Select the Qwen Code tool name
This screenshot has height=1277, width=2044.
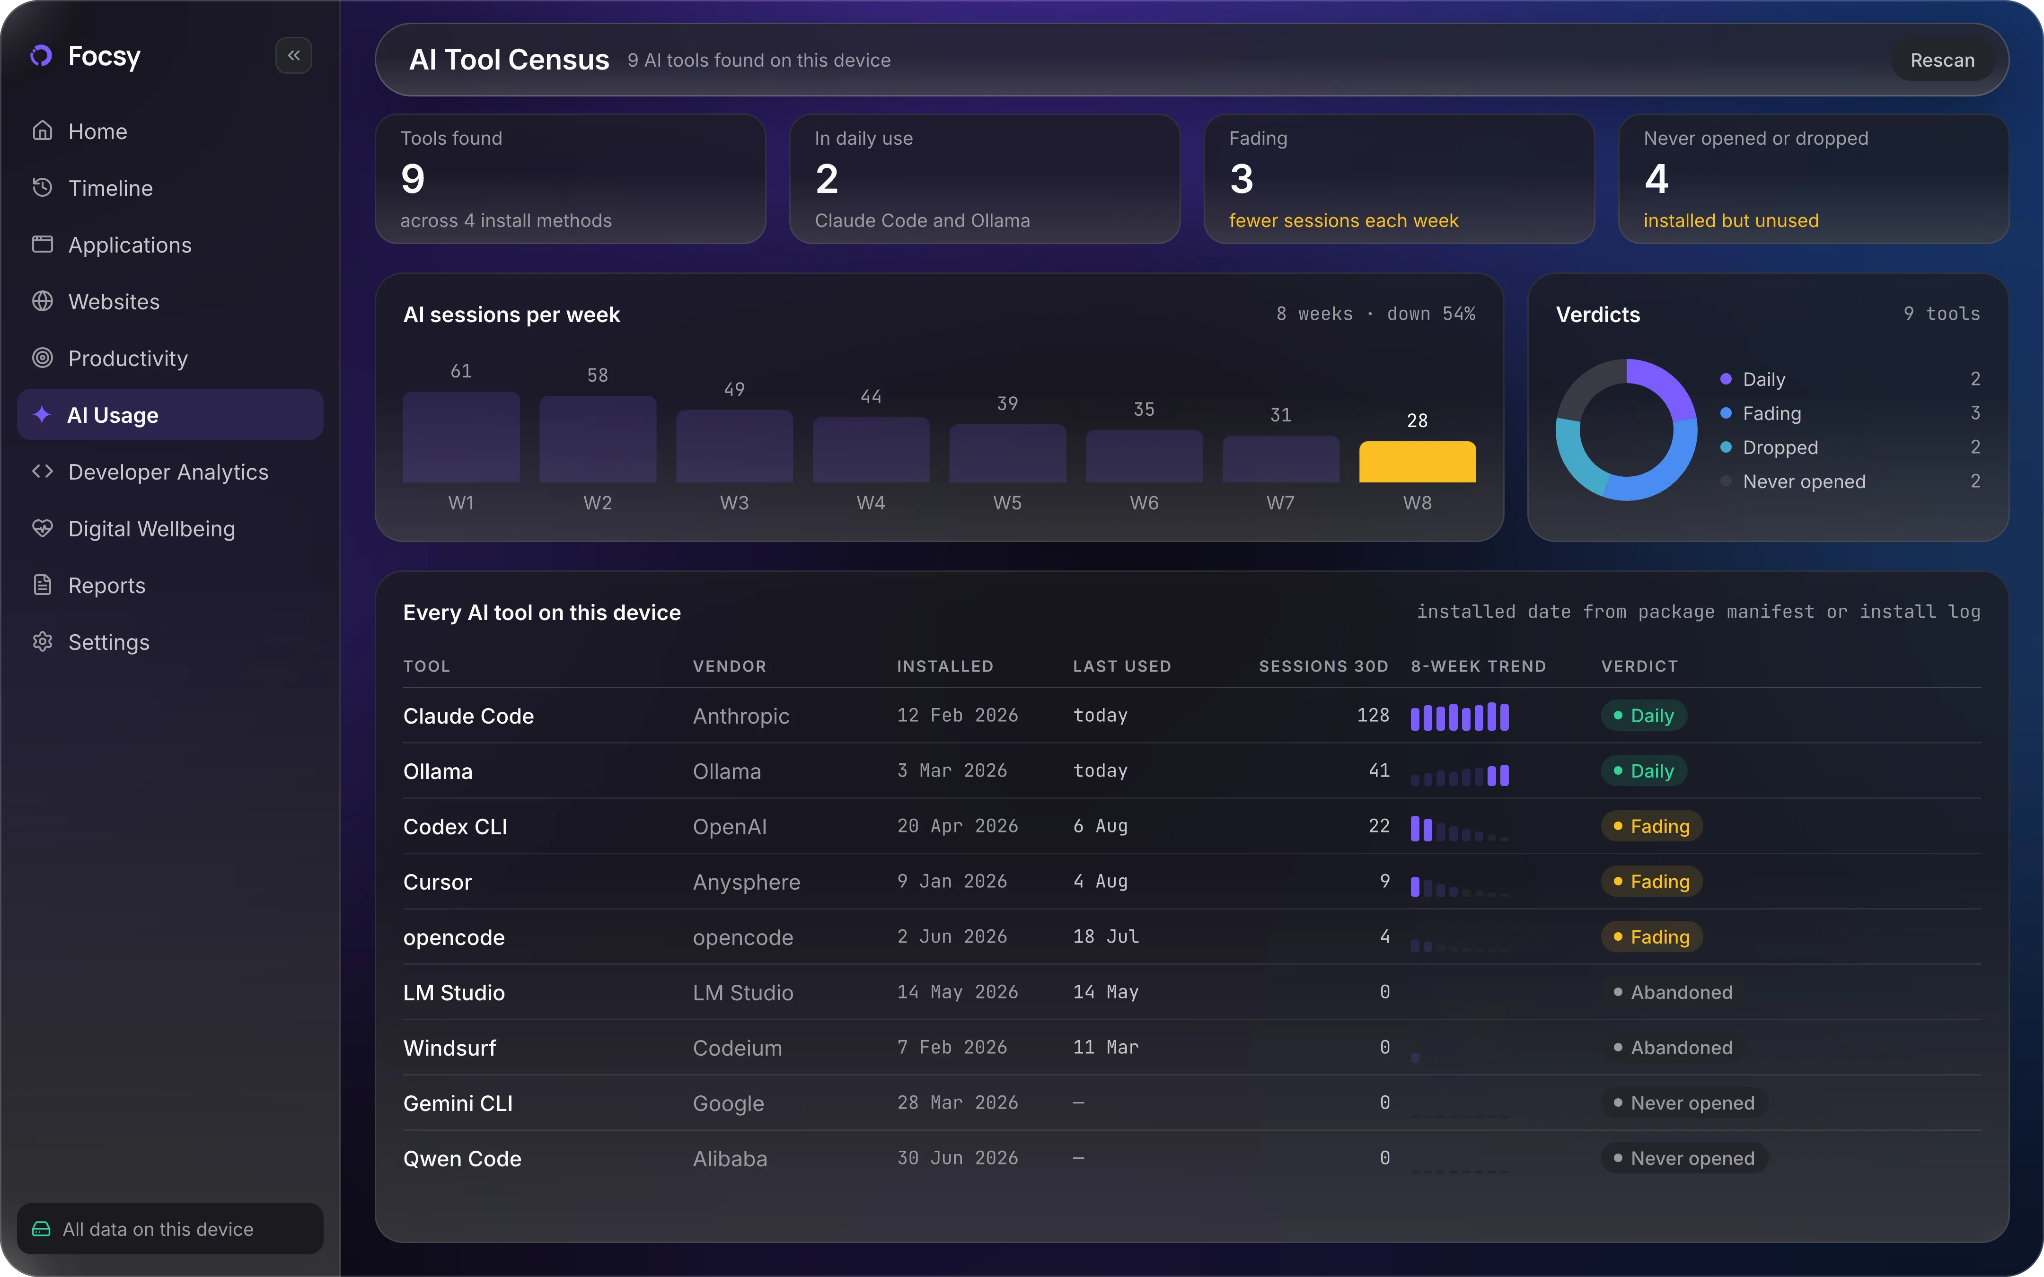462,1158
